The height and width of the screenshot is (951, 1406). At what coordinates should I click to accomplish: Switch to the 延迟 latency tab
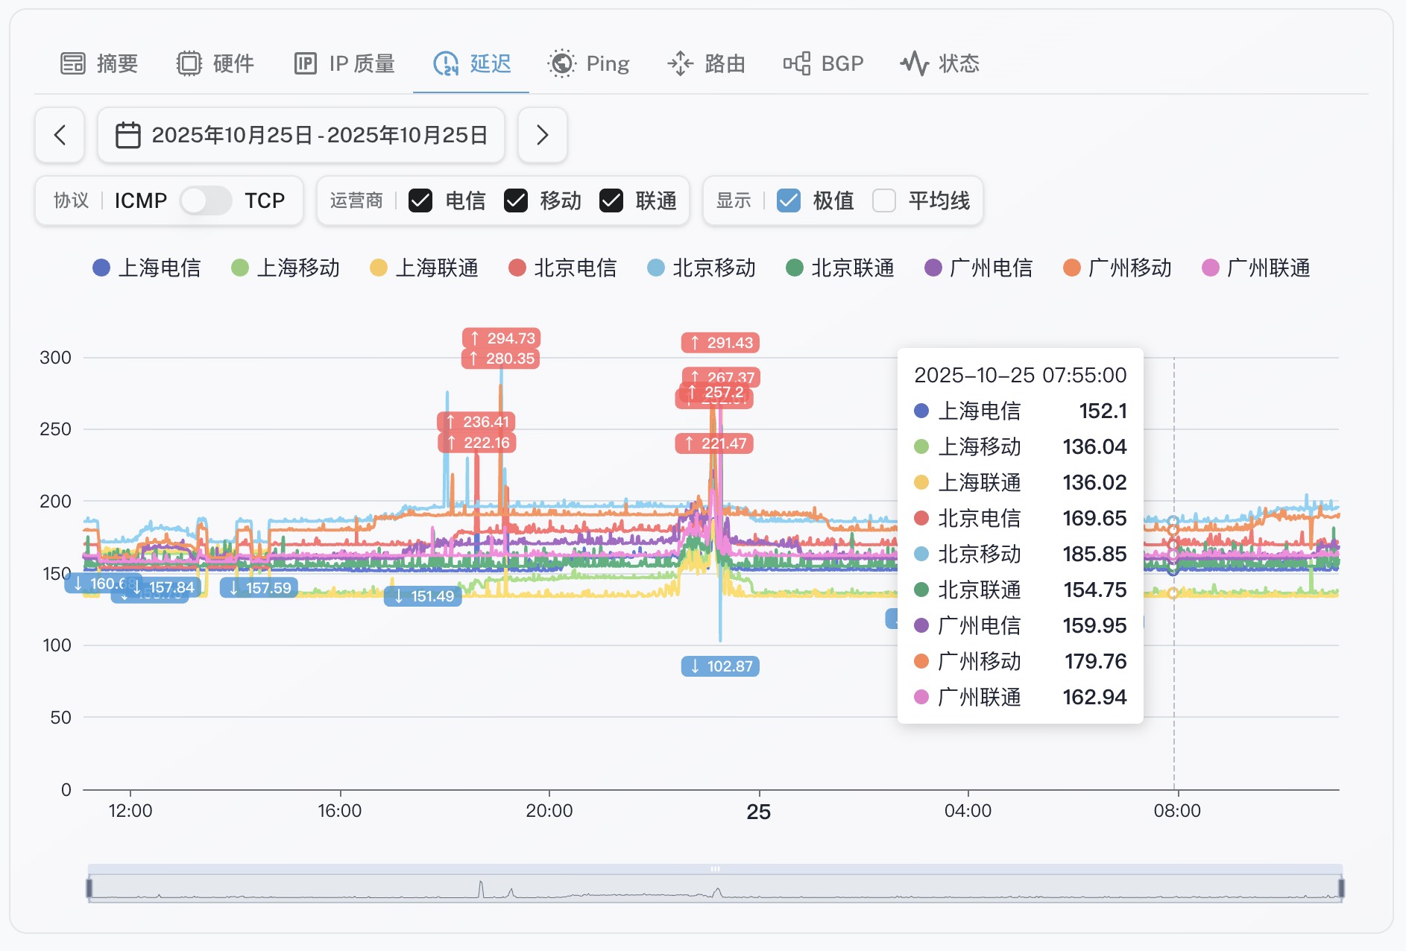click(x=472, y=64)
